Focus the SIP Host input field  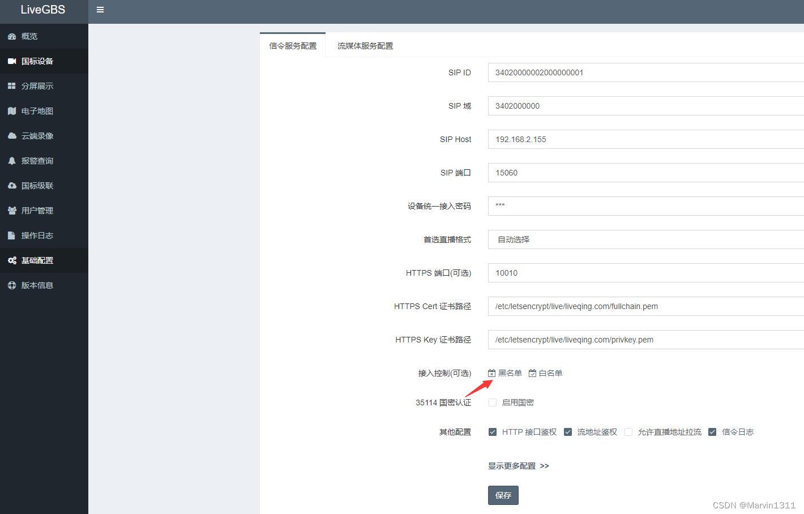(x=646, y=139)
